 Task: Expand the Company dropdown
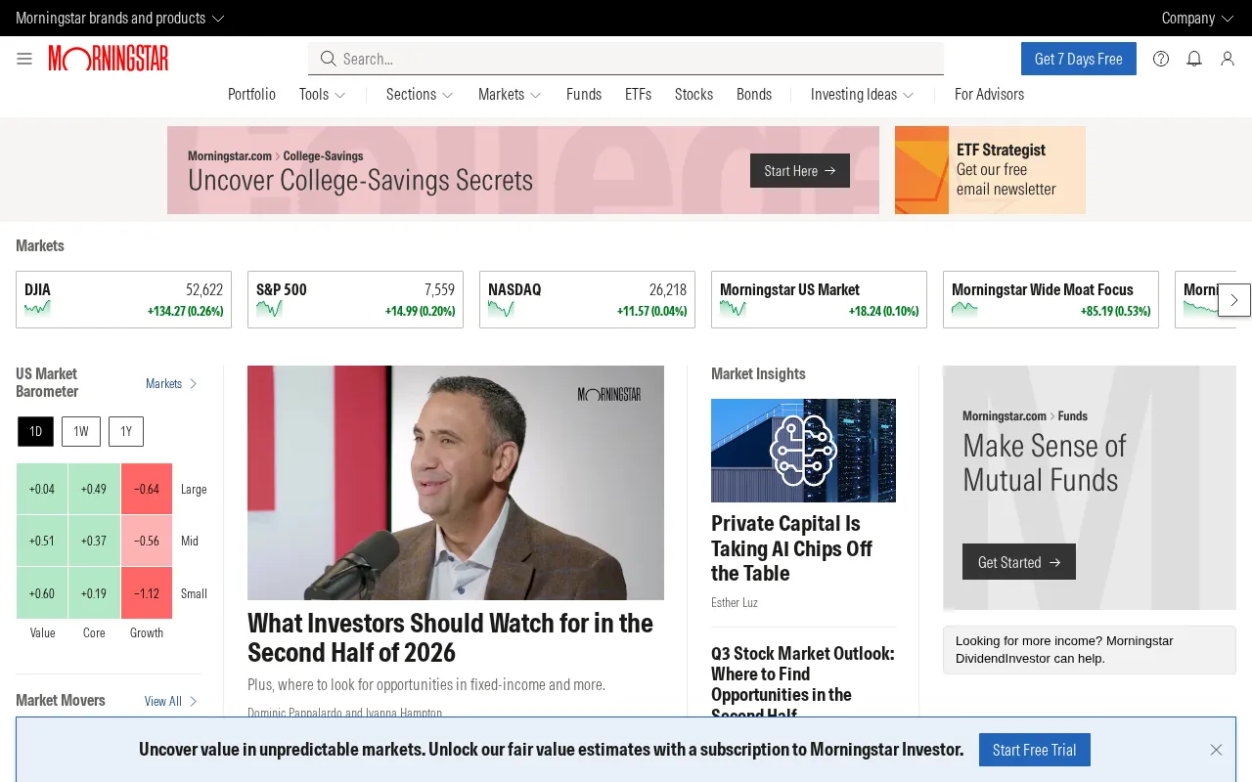[1197, 18]
